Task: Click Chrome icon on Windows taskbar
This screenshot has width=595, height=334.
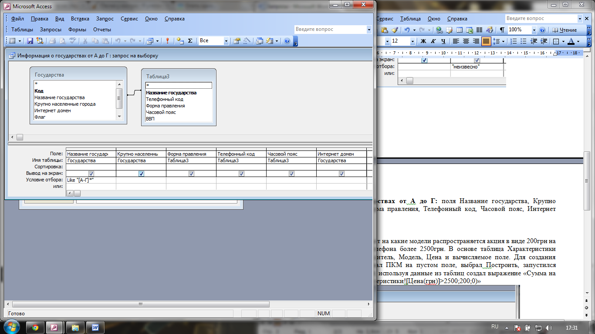Action: [35, 327]
